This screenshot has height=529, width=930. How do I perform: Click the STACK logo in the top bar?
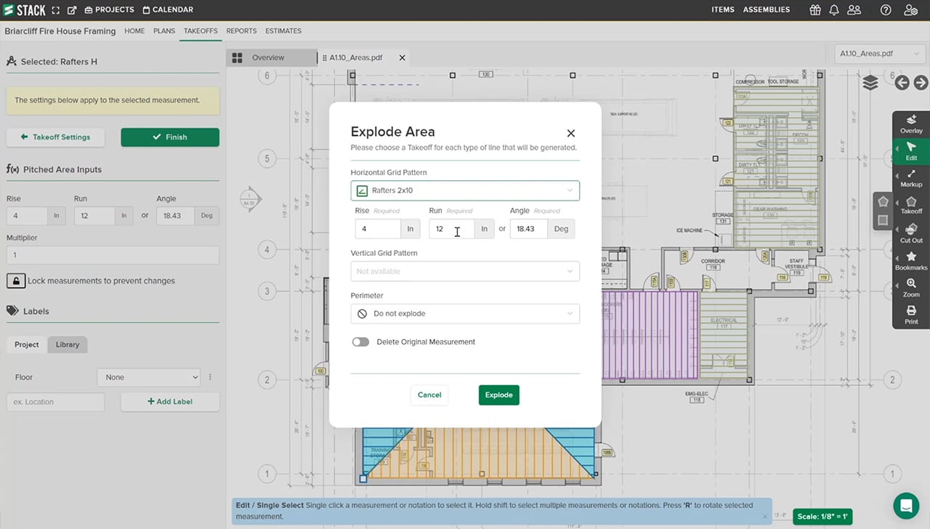pos(24,9)
